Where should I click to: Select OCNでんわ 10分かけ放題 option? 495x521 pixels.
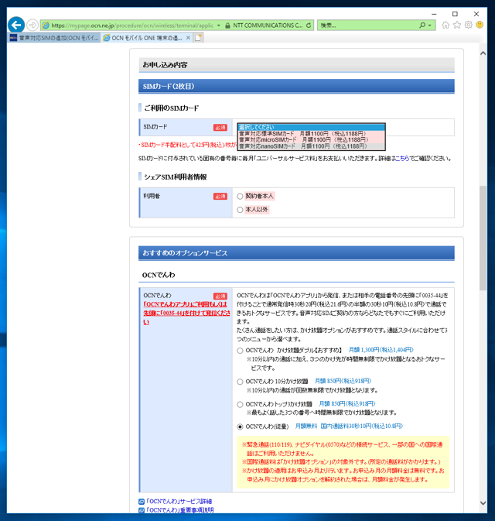(240, 382)
